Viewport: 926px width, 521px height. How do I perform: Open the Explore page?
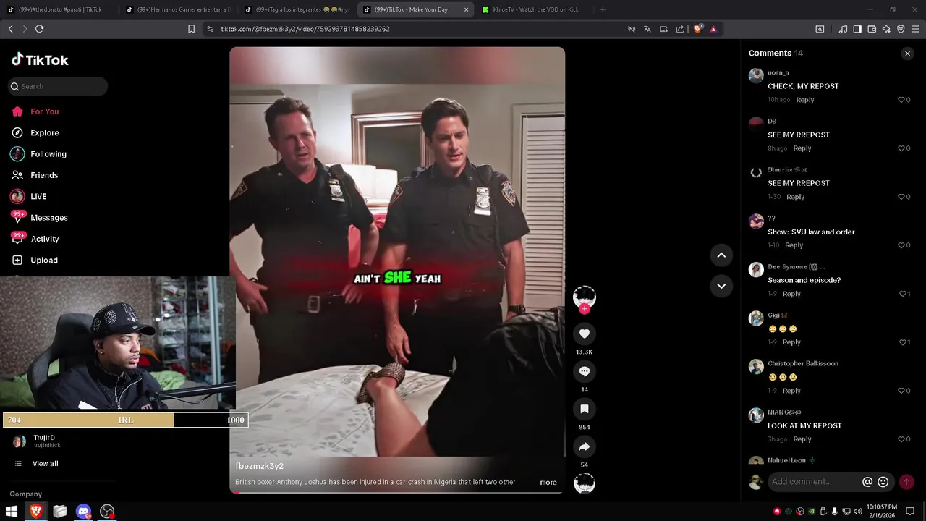pos(44,133)
